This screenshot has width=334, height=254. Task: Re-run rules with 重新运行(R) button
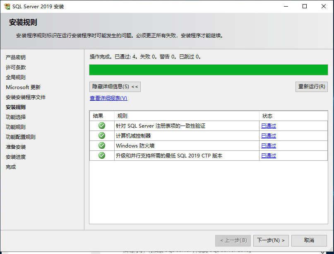(x=311, y=87)
